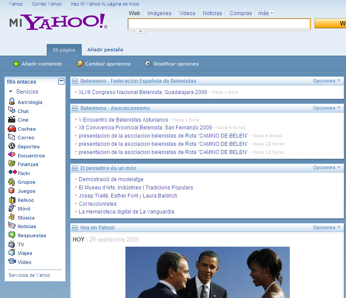Open Opciones for El pessebre és un món
This screenshot has width=346, height=298.
tap(327, 167)
